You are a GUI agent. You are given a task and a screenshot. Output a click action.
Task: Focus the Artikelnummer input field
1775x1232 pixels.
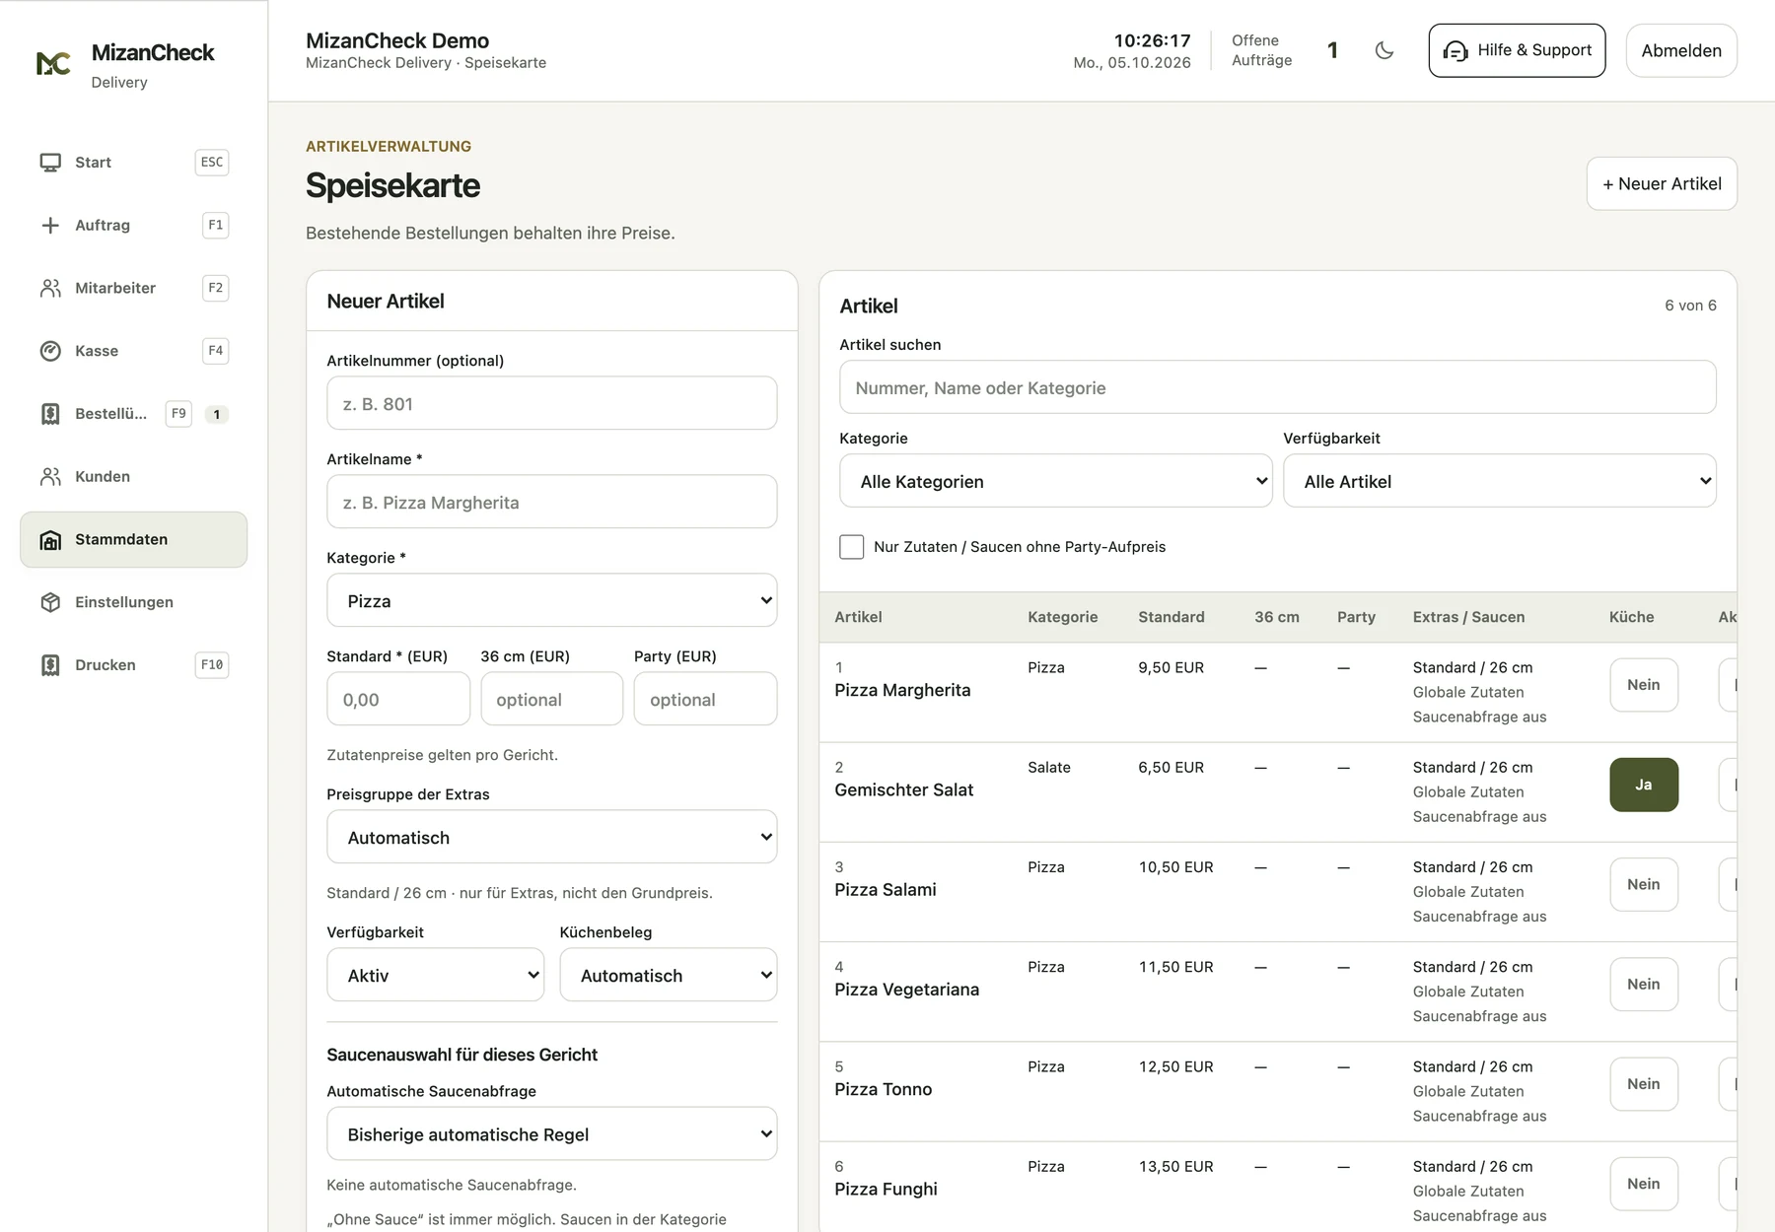point(552,403)
